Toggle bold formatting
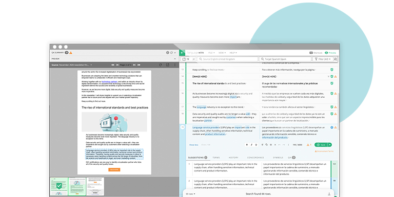 pos(247,145)
